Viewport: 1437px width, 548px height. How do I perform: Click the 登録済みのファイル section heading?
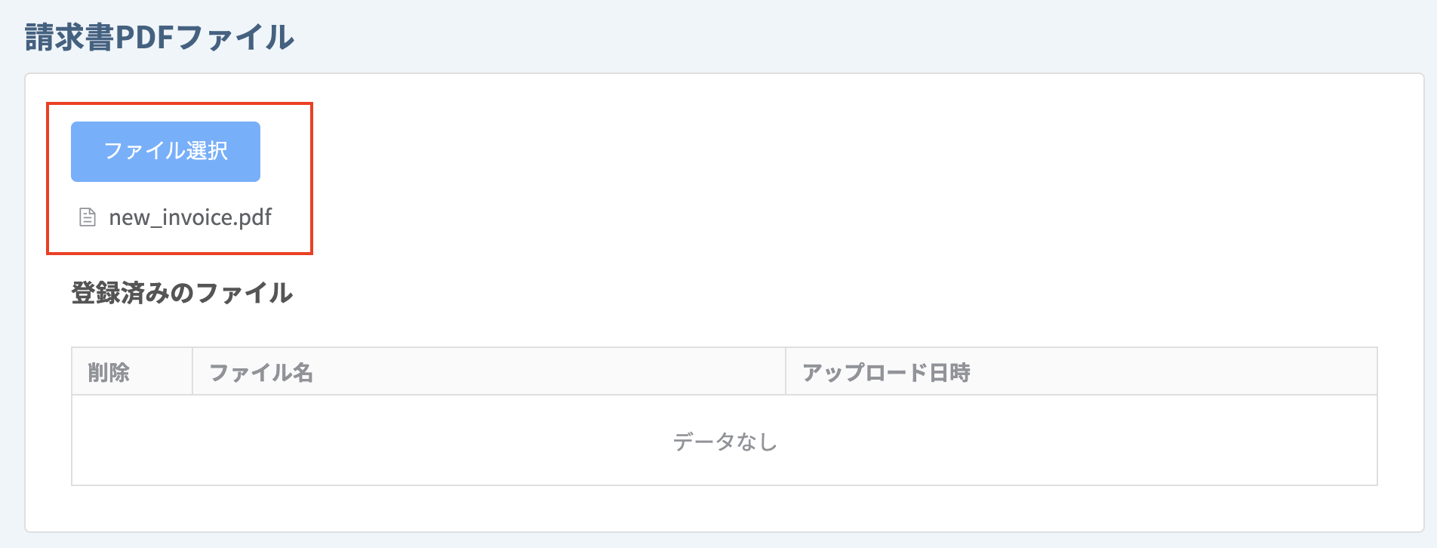[182, 293]
